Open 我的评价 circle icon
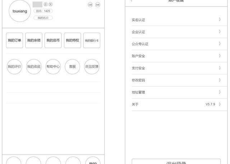This screenshot has height=164, width=230. (x=14, y=67)
